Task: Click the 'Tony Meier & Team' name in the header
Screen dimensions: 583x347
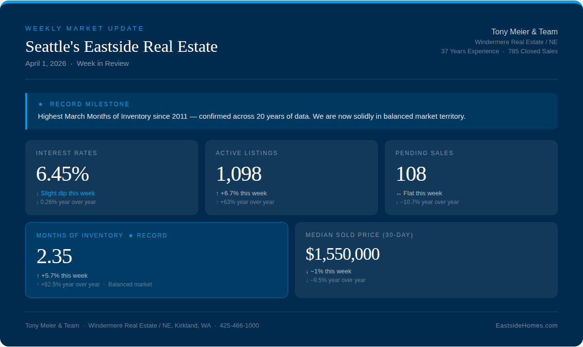Action: tap(524, 32)
